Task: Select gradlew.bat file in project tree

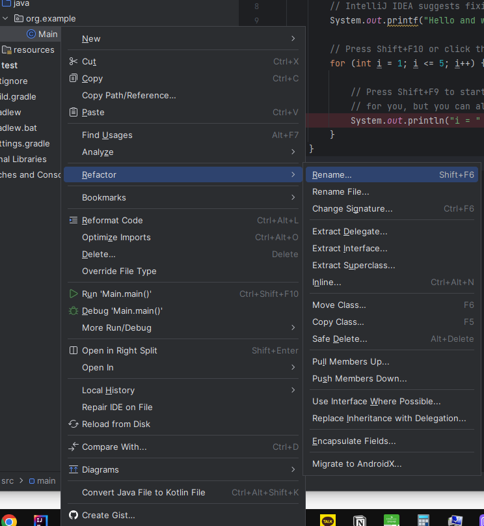Action: pos(18,128)
